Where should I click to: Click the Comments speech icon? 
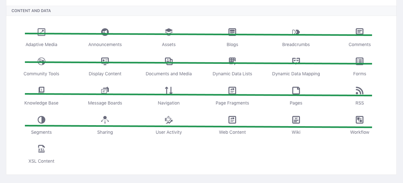[x=360, y=32]
